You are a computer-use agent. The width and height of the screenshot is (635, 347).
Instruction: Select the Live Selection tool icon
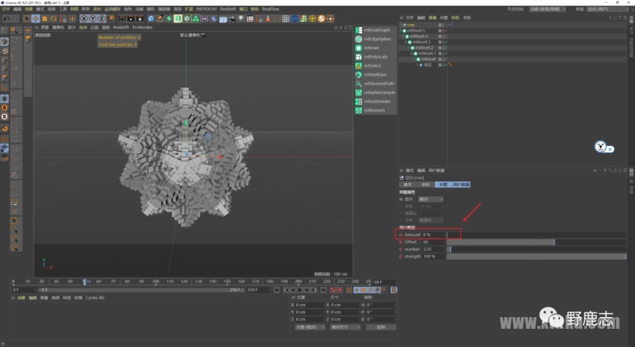pyautogui.click(x=27, y=19)
